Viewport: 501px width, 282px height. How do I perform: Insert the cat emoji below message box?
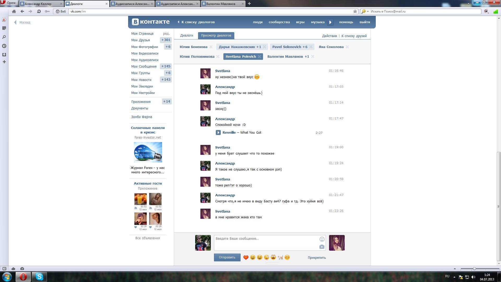click(280, 257)
